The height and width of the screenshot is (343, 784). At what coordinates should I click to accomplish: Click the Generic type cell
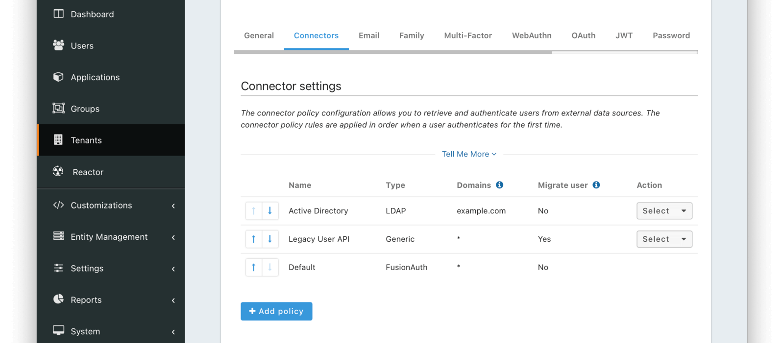point(400,239)
